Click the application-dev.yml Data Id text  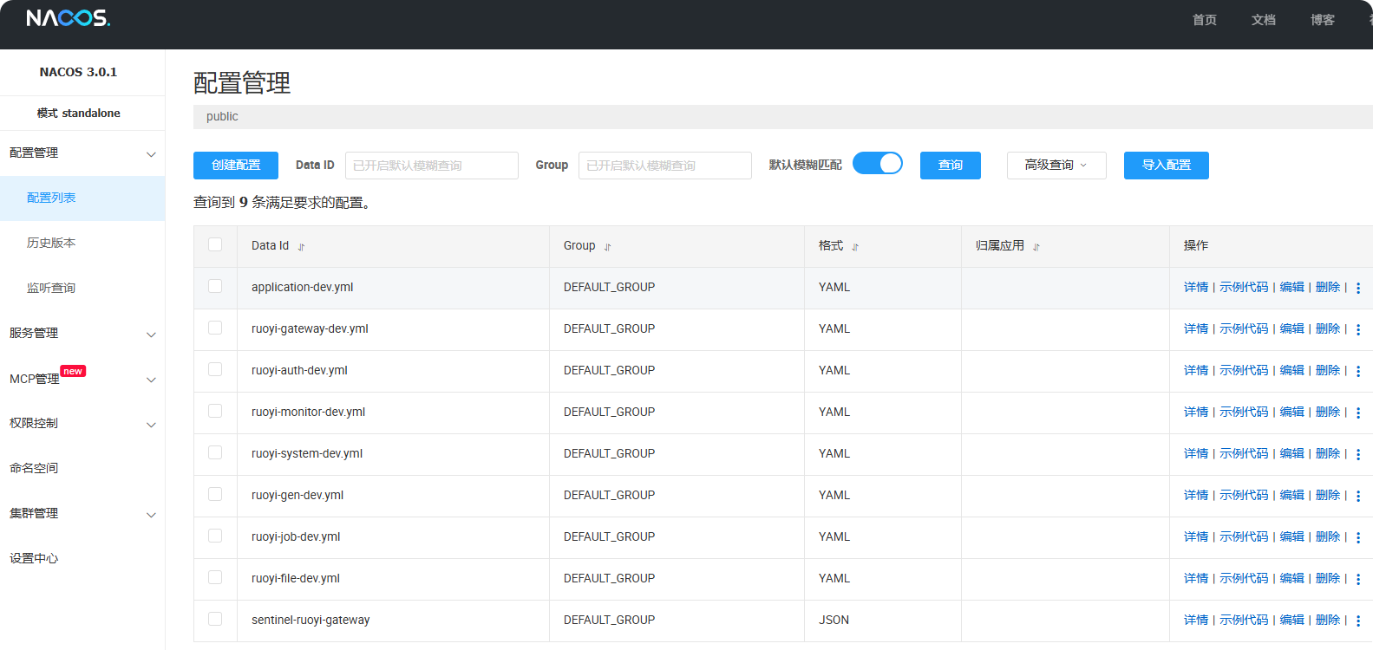[303, 288]
